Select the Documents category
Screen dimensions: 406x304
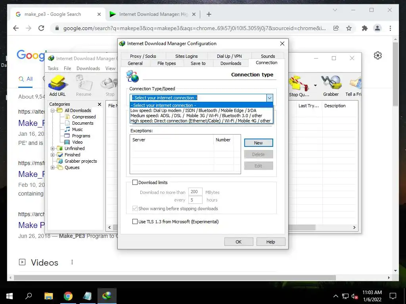click(x=82, y=123)
